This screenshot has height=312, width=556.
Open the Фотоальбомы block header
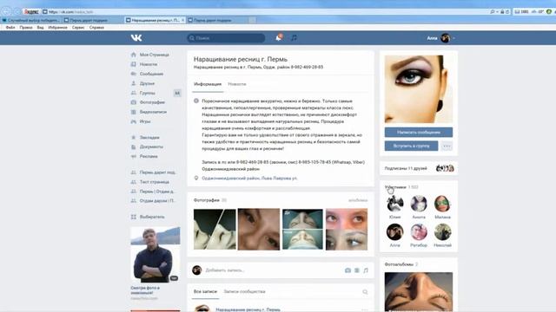pyautogui.click(x=399, y=264)
